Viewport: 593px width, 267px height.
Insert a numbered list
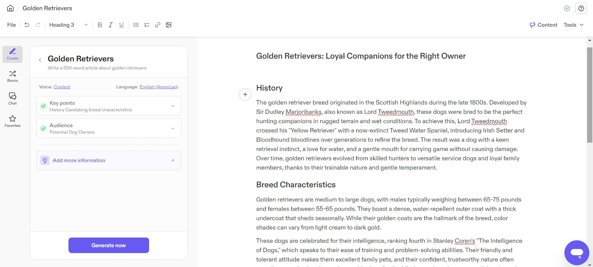147,25
